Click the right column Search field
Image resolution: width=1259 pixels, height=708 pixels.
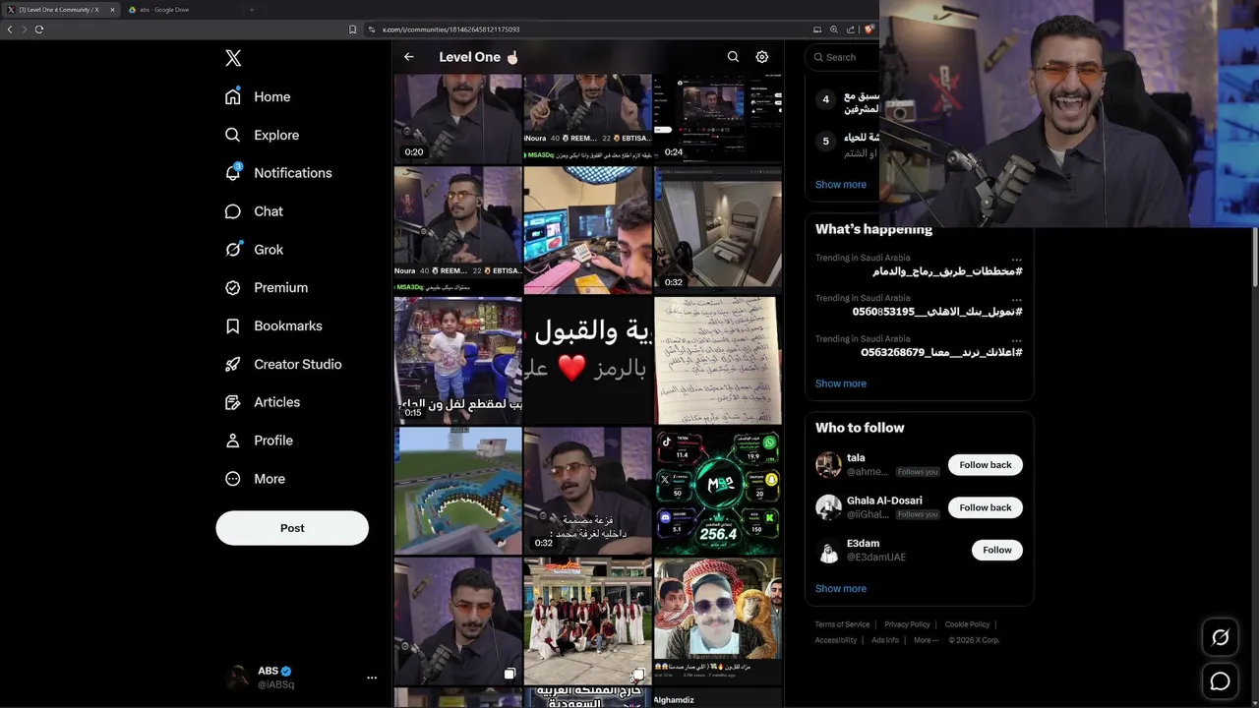[842, 57]
